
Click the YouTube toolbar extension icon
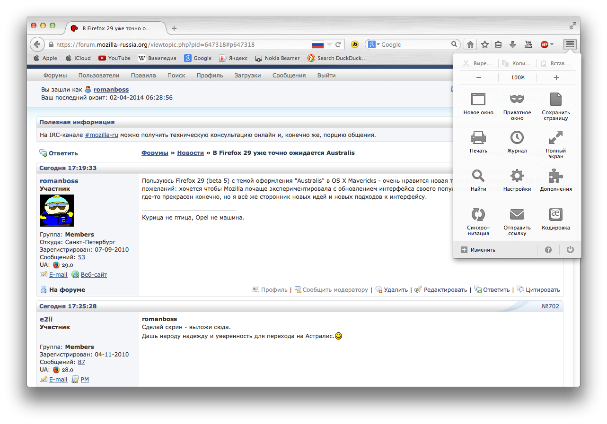528,44
